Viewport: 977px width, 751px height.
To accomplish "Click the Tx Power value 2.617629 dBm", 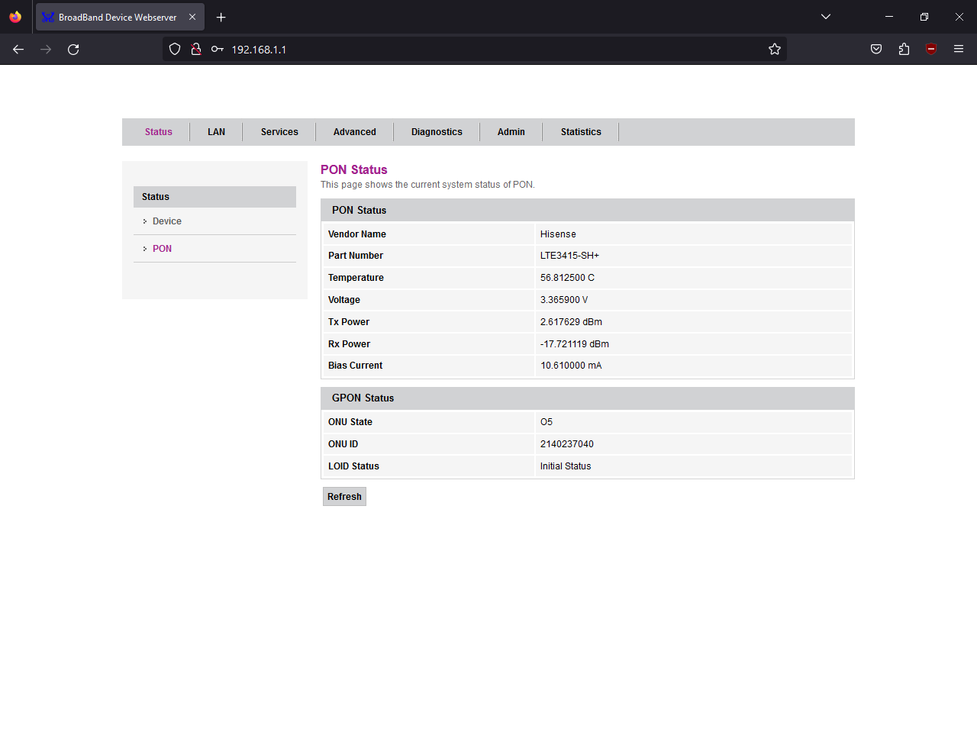I will [x=571, y=322].
